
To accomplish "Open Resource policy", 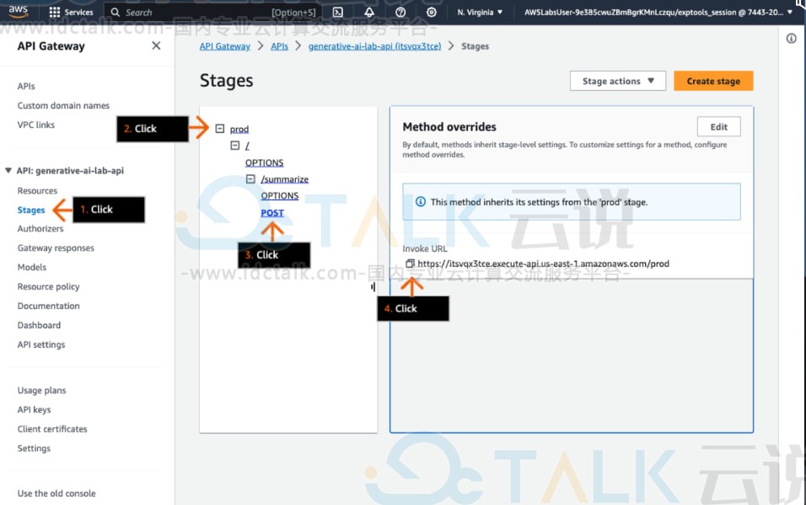I will 48,286.
